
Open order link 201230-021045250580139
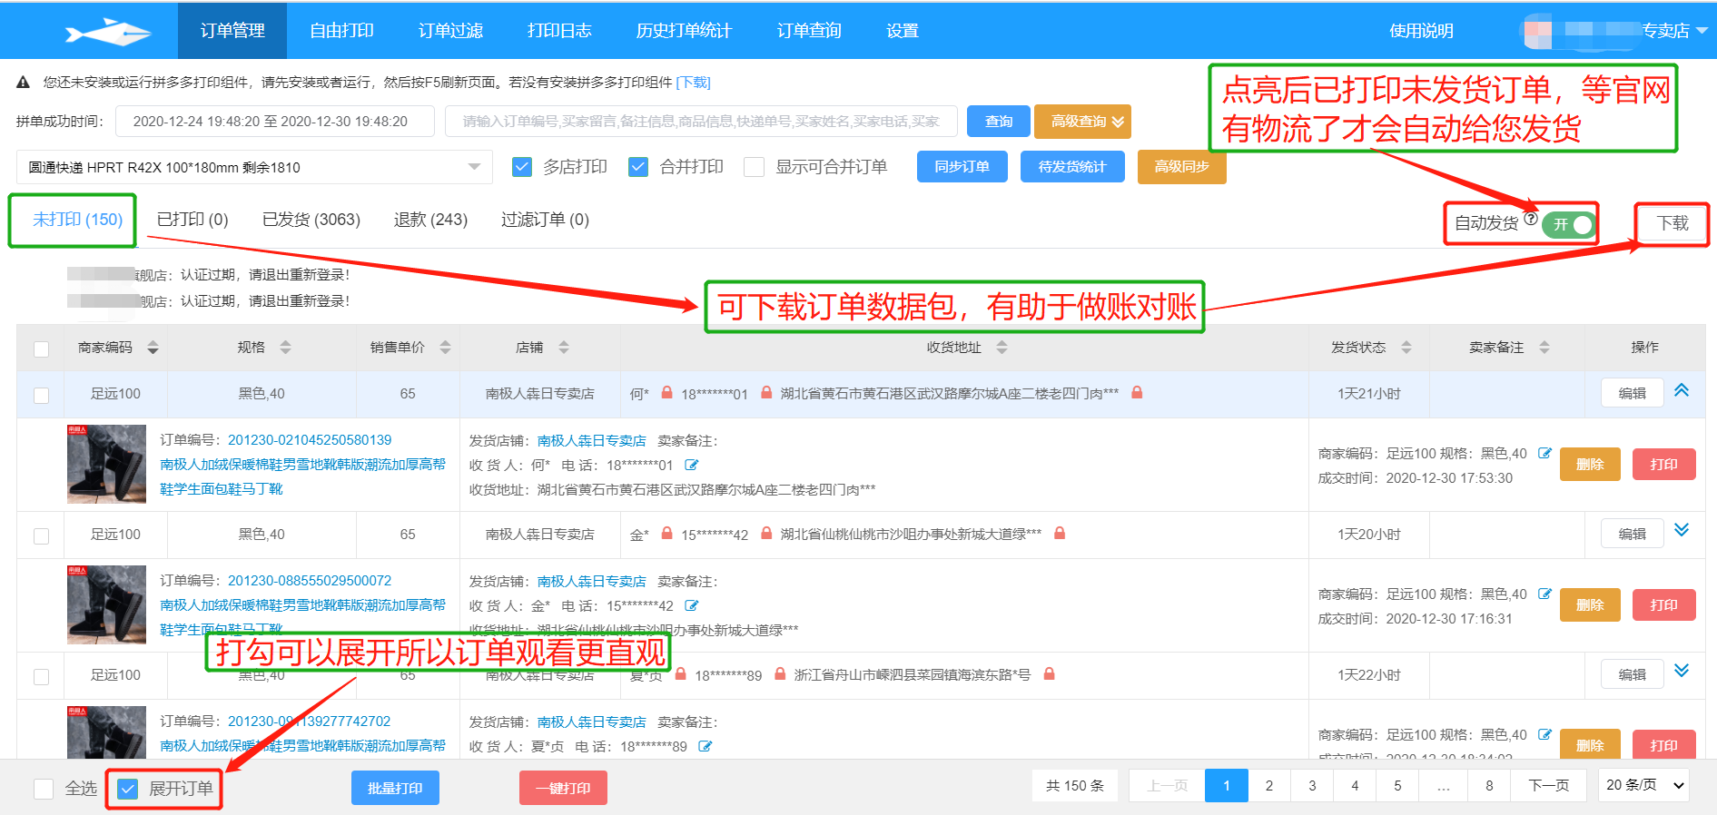(310, 440)
